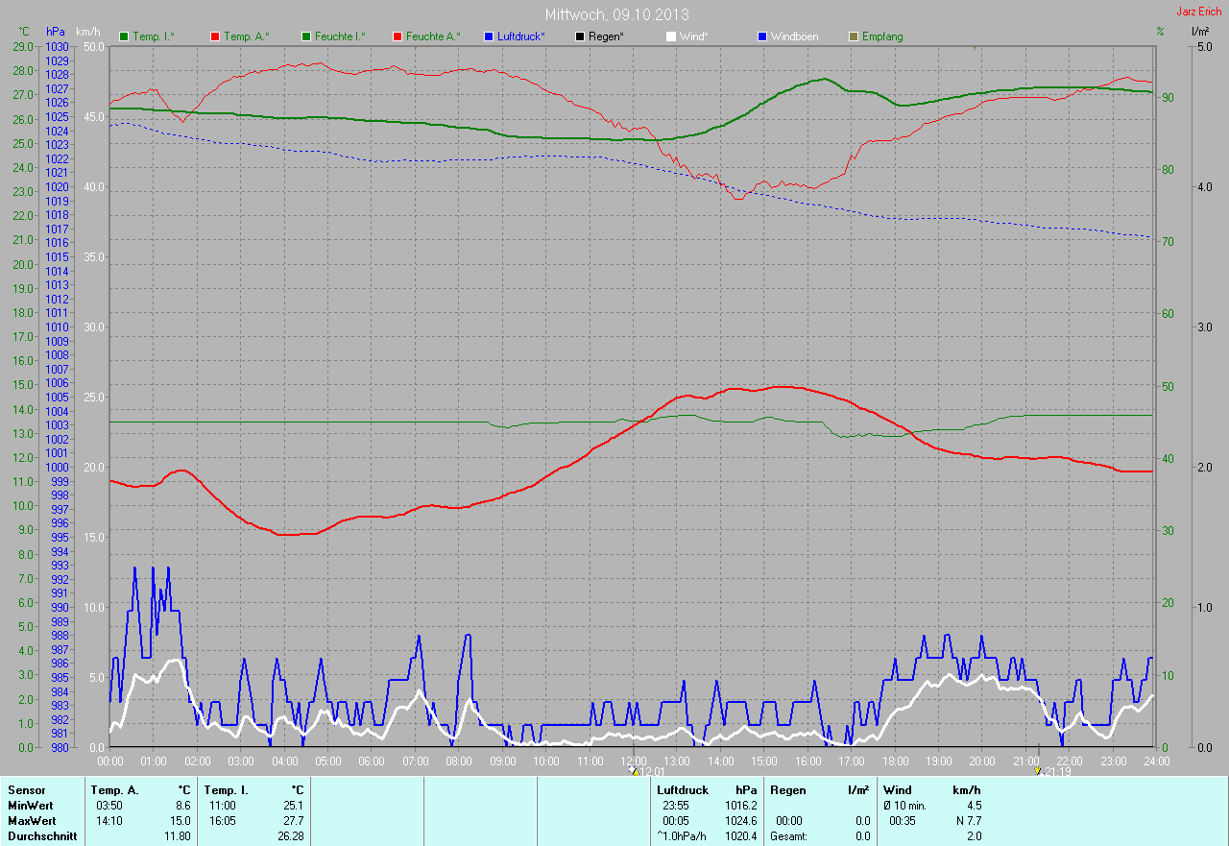Click Wind header in statistics table

click(898, 790)
